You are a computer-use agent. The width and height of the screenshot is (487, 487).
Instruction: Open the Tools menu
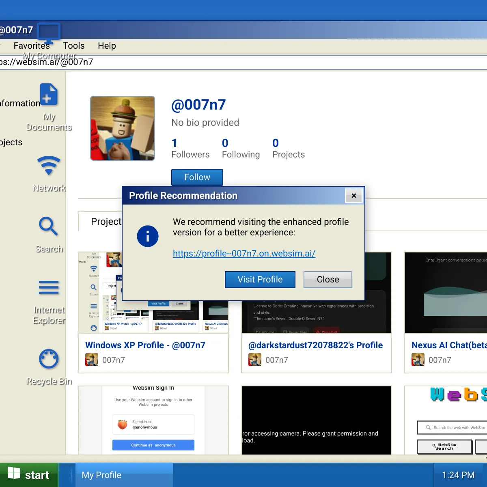click(74, 46)
